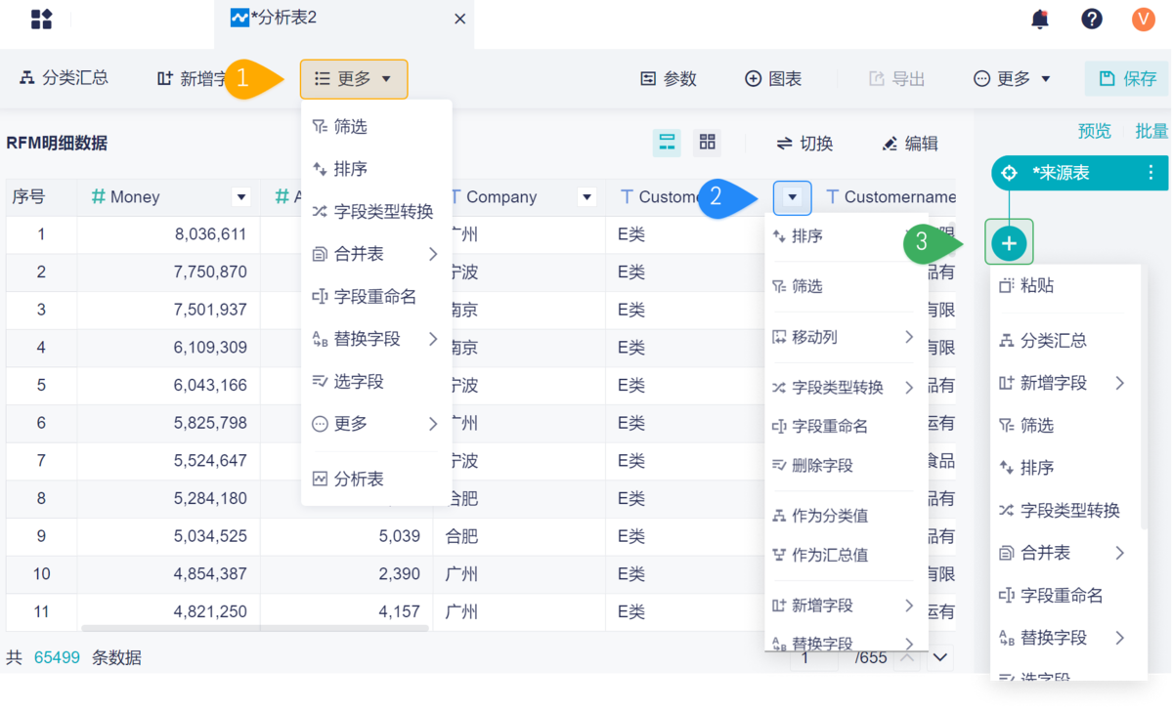Click the green plus icon under 来源表 node

1009,242
